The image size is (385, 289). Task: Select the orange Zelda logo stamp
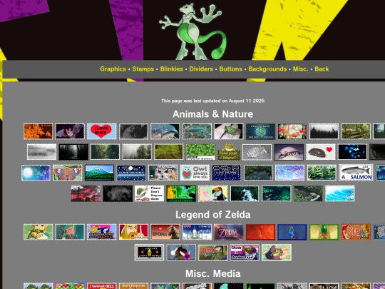[x=356, y=232]
